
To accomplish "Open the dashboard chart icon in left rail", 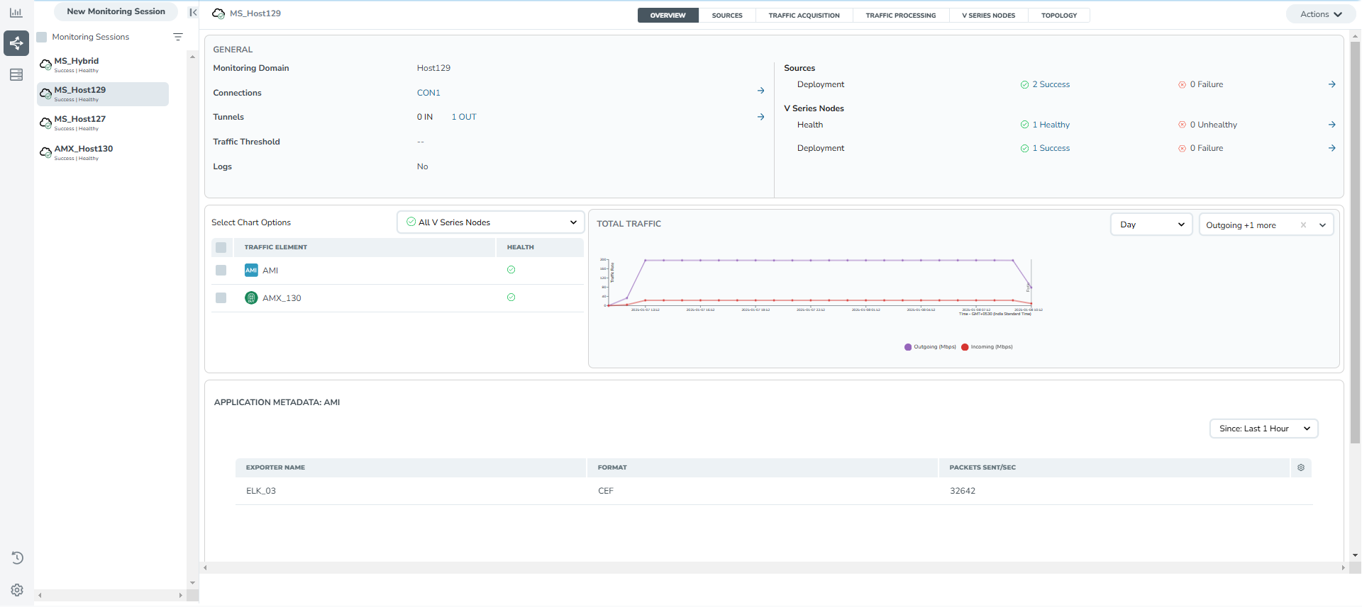I will [x=16, y=13].
